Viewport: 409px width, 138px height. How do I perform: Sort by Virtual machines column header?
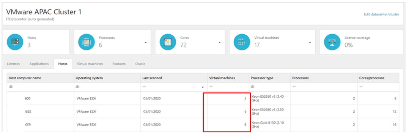228,78
